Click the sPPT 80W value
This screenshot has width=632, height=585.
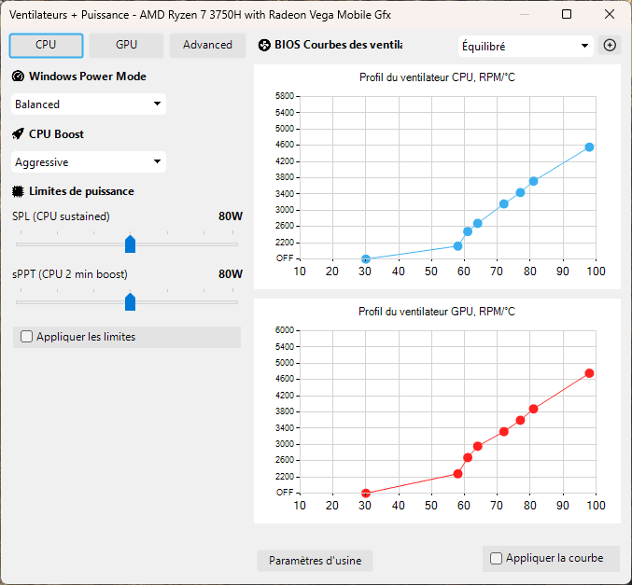click(231, 274)
